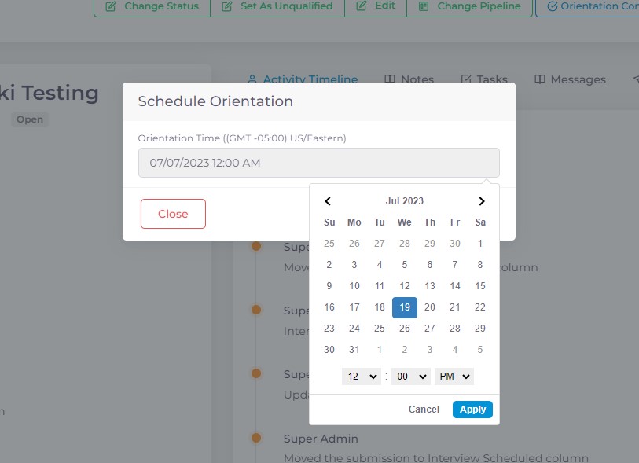Viewport: 639px width, 463px height.
Task: Switch to the Notes tab
Action: (x=409, y=79)
